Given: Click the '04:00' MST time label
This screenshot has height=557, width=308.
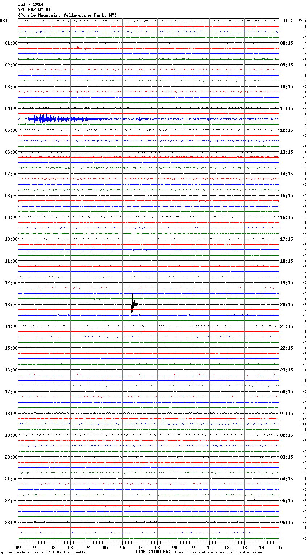Looking at the screenshot, I should [11, 109].
